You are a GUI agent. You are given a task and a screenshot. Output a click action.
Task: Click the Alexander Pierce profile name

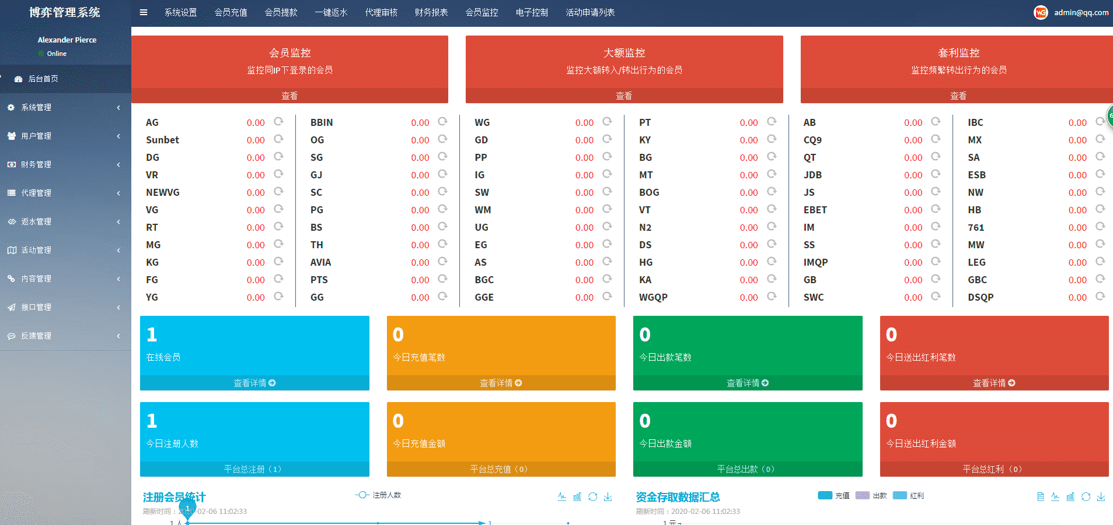coord(67,40)
